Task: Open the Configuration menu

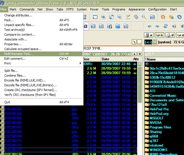Action: coord(157,9)
